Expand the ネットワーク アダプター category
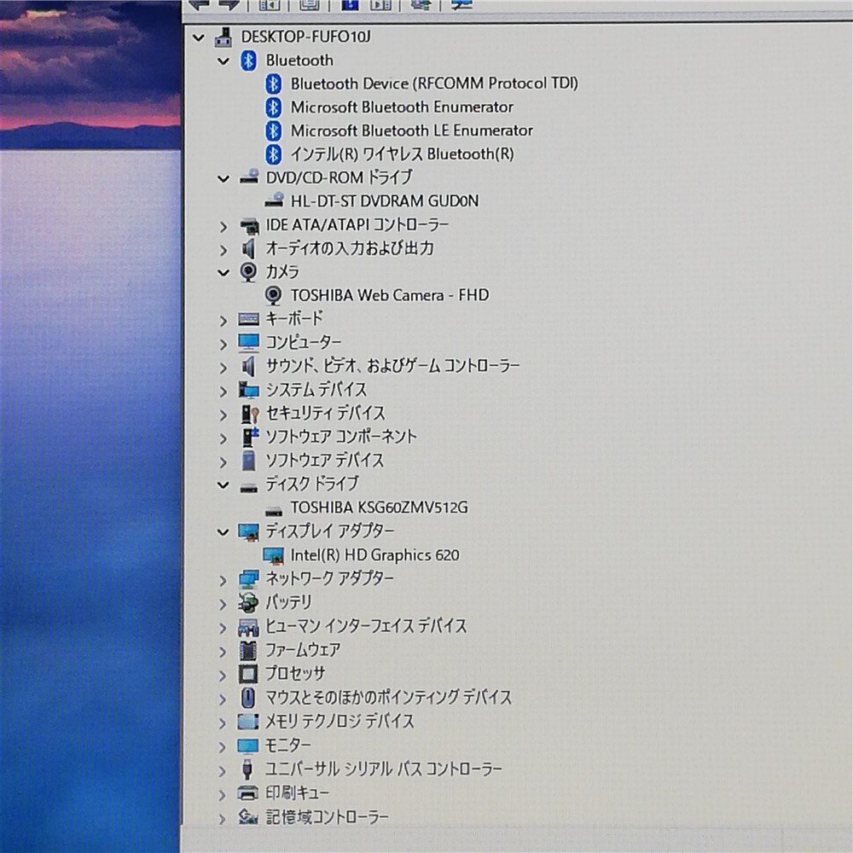This screenshot has width=853, height=853. point(223,578)
